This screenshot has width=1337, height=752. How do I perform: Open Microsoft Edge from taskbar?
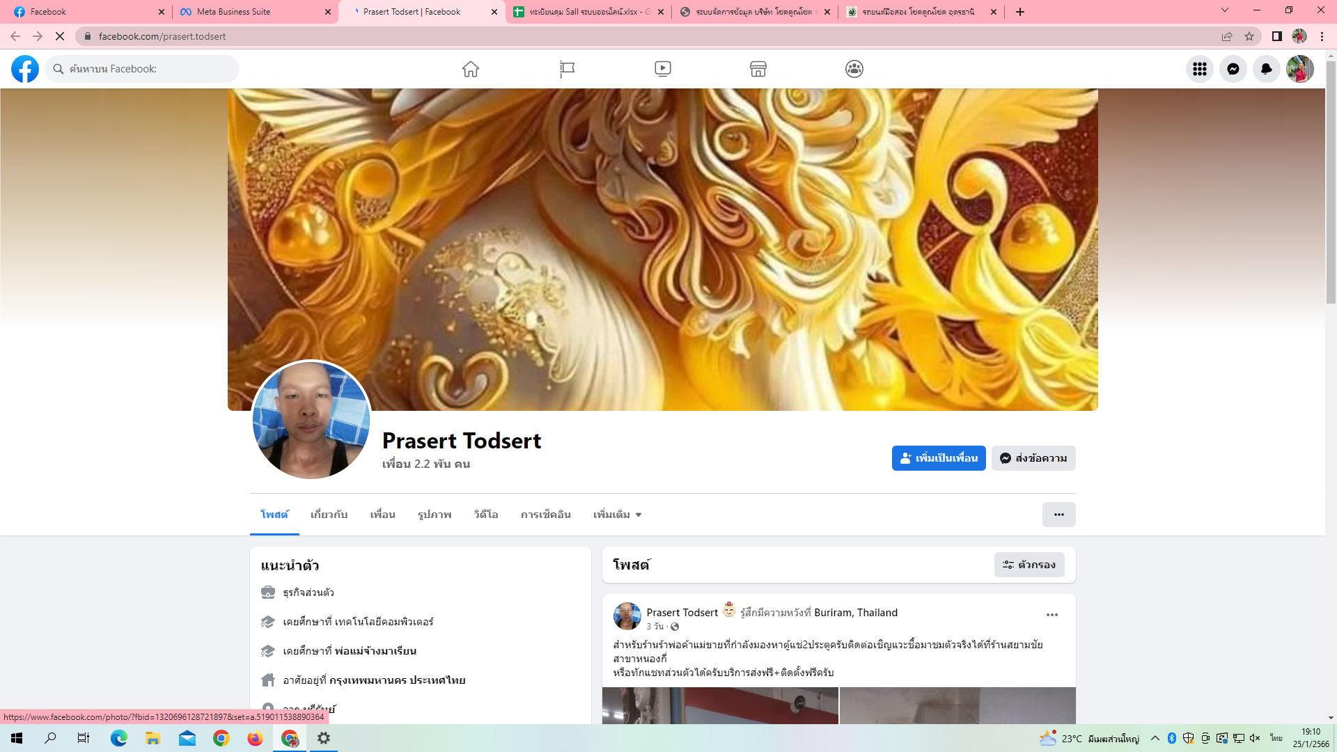click(119, 738)
